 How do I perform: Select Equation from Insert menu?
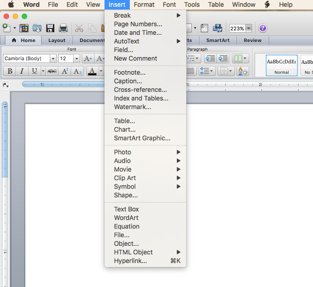145,226
